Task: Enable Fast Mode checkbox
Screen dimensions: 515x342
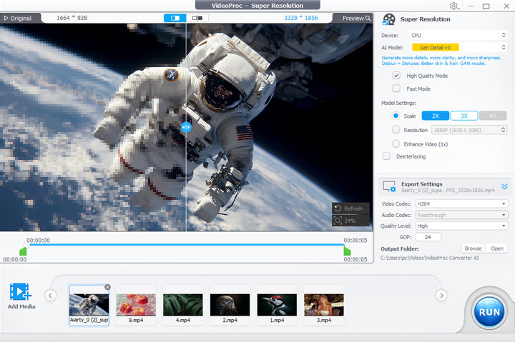Action: click(x=396, y=89)
